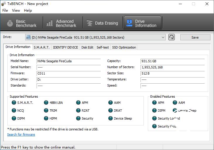This screenshot has height=150, width=214.
Task: Click the enabled Device Sleep indicator
Action: tap(175, 111)
